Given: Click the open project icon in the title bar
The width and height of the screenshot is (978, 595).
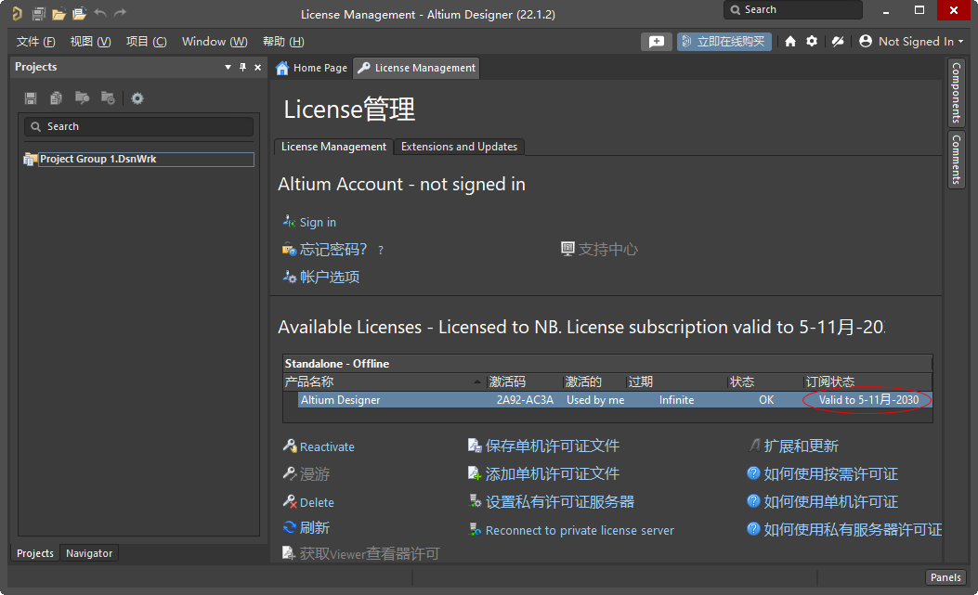Looking at the screenshot, I should [x=79, y=13].
